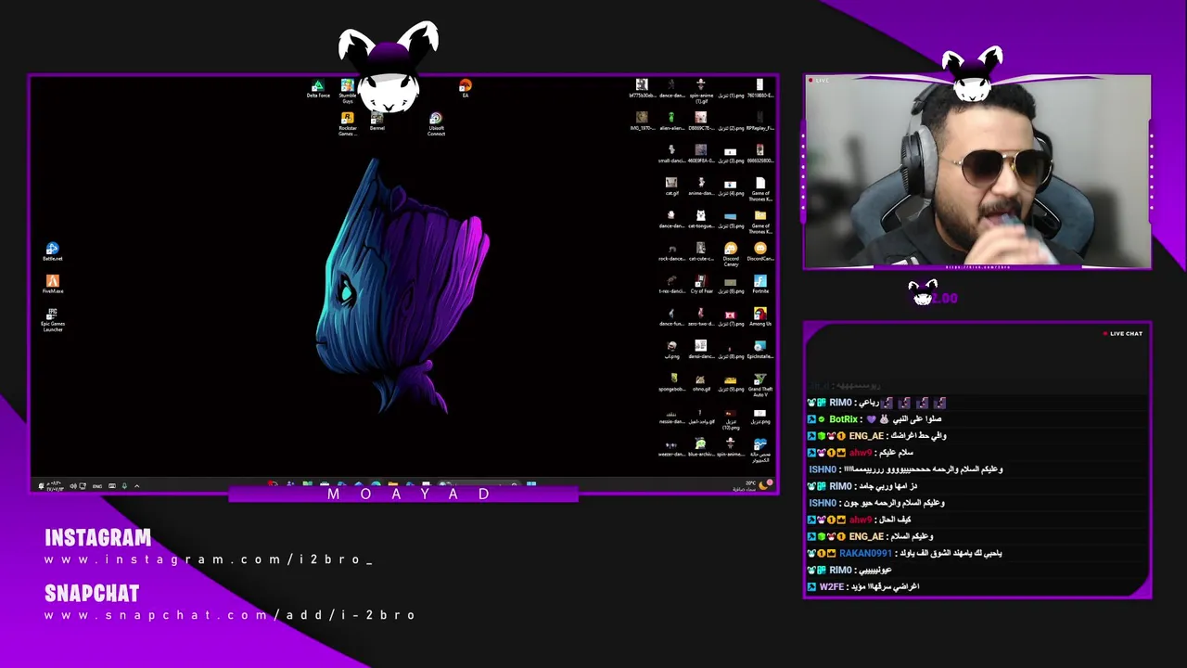Open the Epic Games Launcher shortcut
Screen dimensions: 1187x668
pos(53,320)
